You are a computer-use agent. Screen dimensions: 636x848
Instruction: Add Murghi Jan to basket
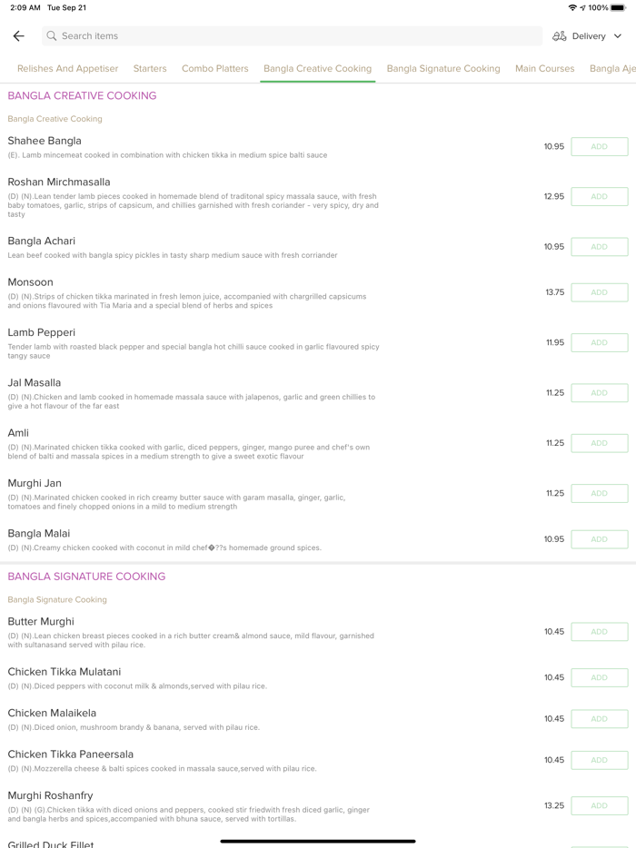pyautogui.click(x=599, y=493)
